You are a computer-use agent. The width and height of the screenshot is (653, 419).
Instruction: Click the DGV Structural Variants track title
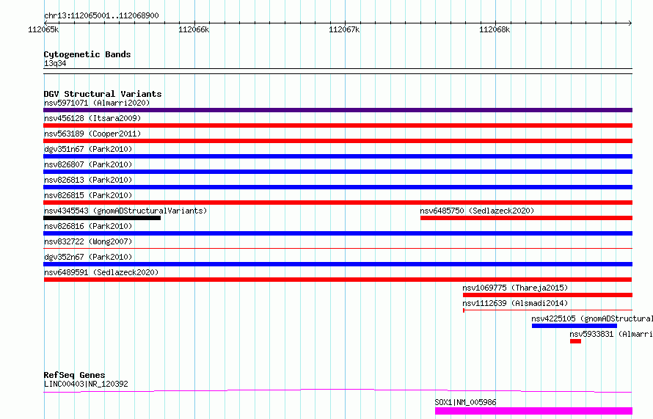103,94
